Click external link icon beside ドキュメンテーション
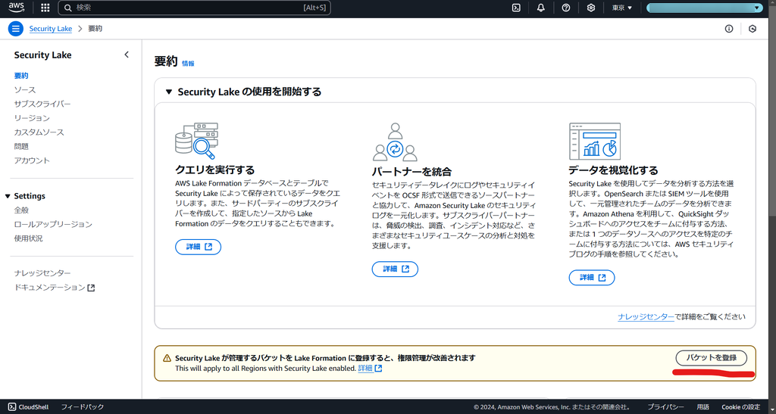Viewport: 776px width, 414px height. click(x=91, y=288)
